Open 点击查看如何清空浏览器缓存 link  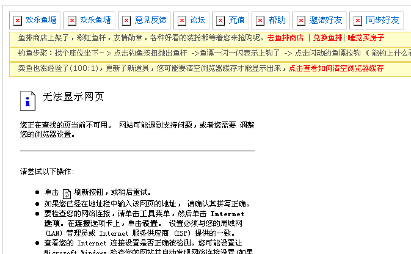(x=336, y=68)
